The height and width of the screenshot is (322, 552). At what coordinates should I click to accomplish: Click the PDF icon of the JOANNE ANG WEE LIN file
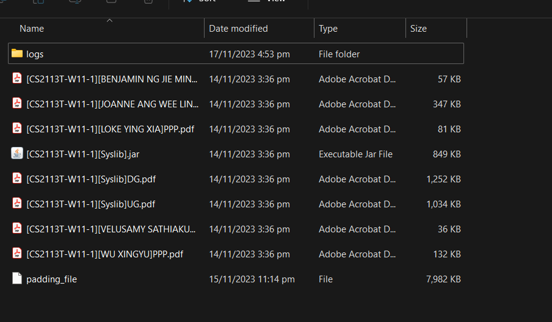17,103
